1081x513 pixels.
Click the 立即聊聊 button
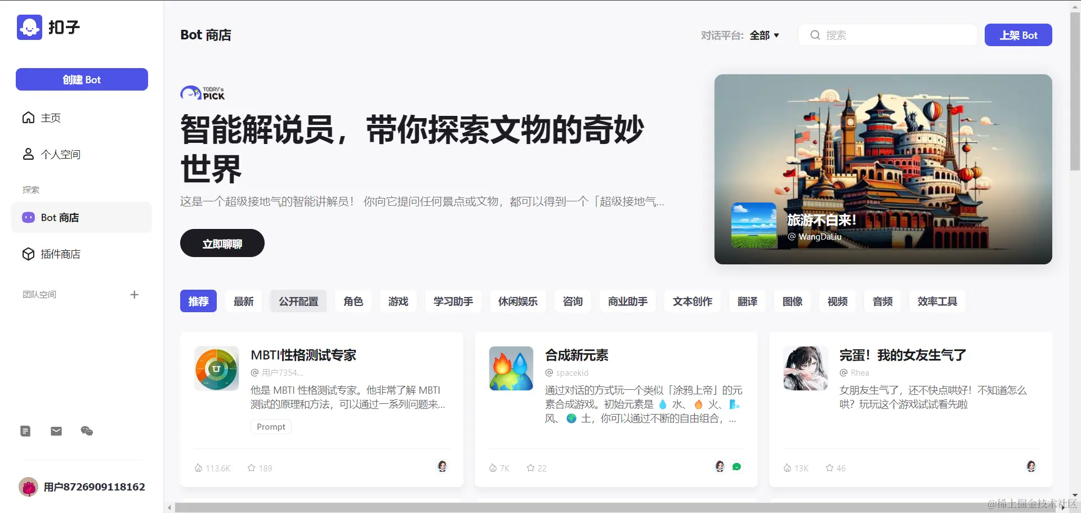tap(222, 243)
